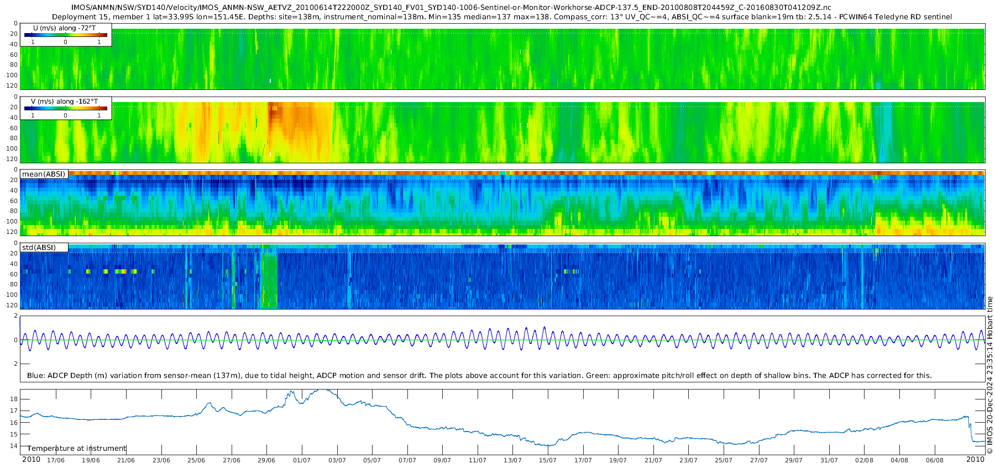Click the mean(ABSI) panel label
Screen dimensions: 995x469
44,174
